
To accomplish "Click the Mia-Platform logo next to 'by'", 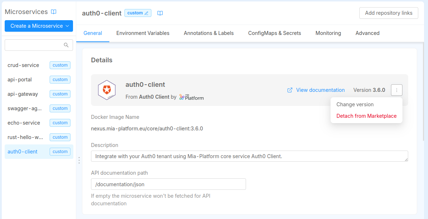I will (x=191, y=97).
